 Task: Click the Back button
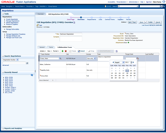[130, 22]
